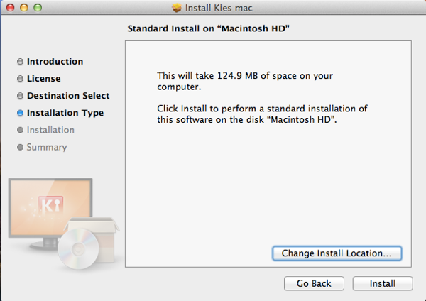Viewport: 426px width, 301px height.
Task: Select the Destination Select step
Action: tap(68, 96)
